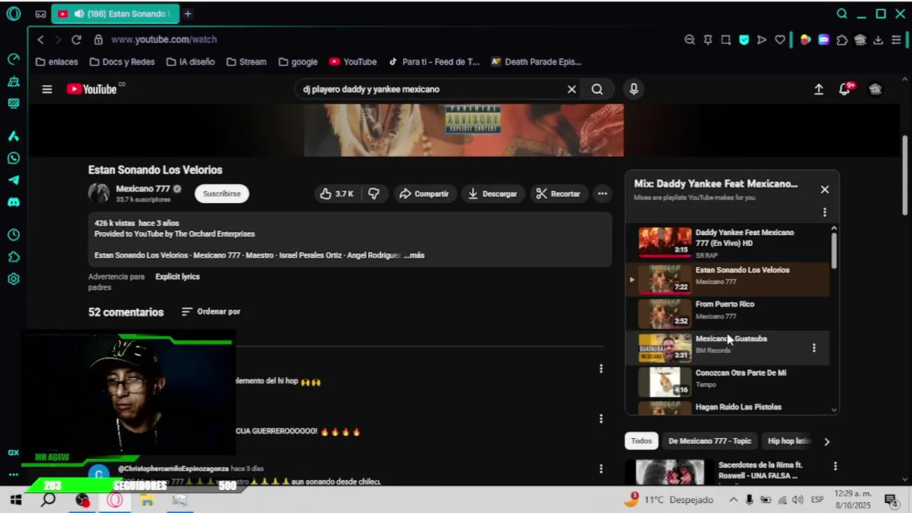Open the ad blocker shield icon
The height and width of the screenshot is (513, 912).
pyautogui.click(x=744, y=40)
